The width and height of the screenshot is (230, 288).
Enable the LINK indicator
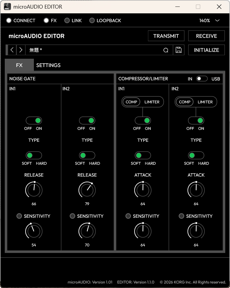point(67,20)
